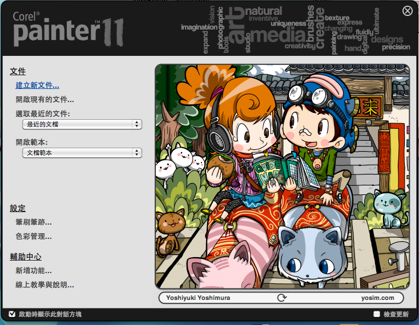Click the 文件 section heading
This screenshot has height=325, width=419.
18,71
